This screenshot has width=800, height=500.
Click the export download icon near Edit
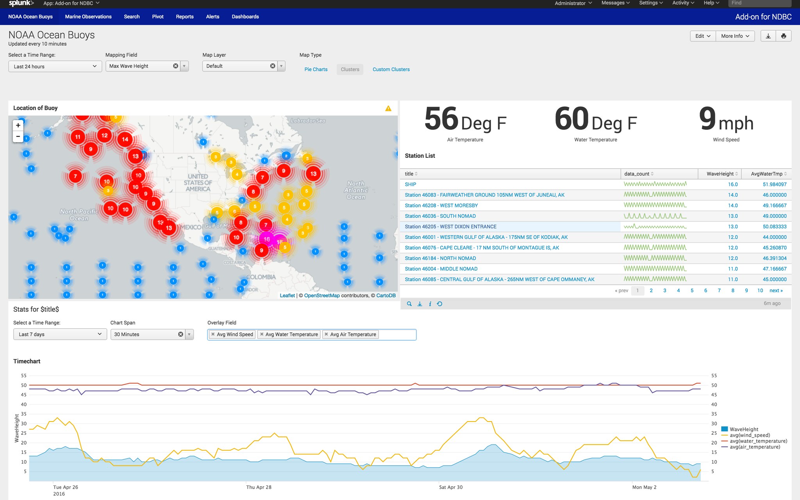click(768, 36)
